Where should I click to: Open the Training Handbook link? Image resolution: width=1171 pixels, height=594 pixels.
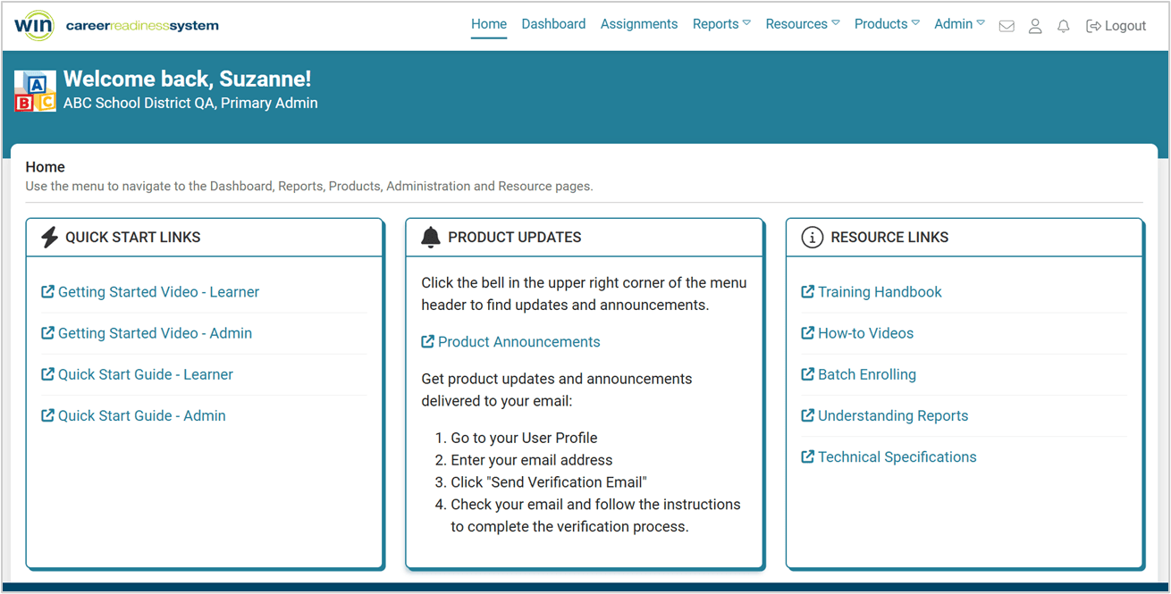(x=879, y=292)
